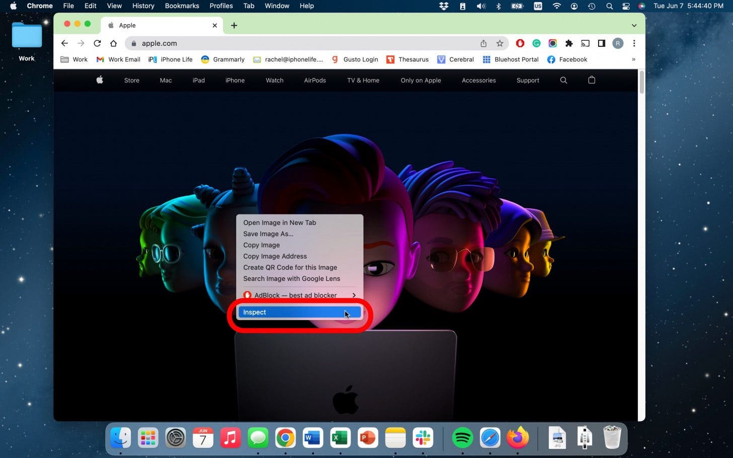The image size is (733, 458).
Task: Go to Only on Apple
Action: tap(421, 81)
